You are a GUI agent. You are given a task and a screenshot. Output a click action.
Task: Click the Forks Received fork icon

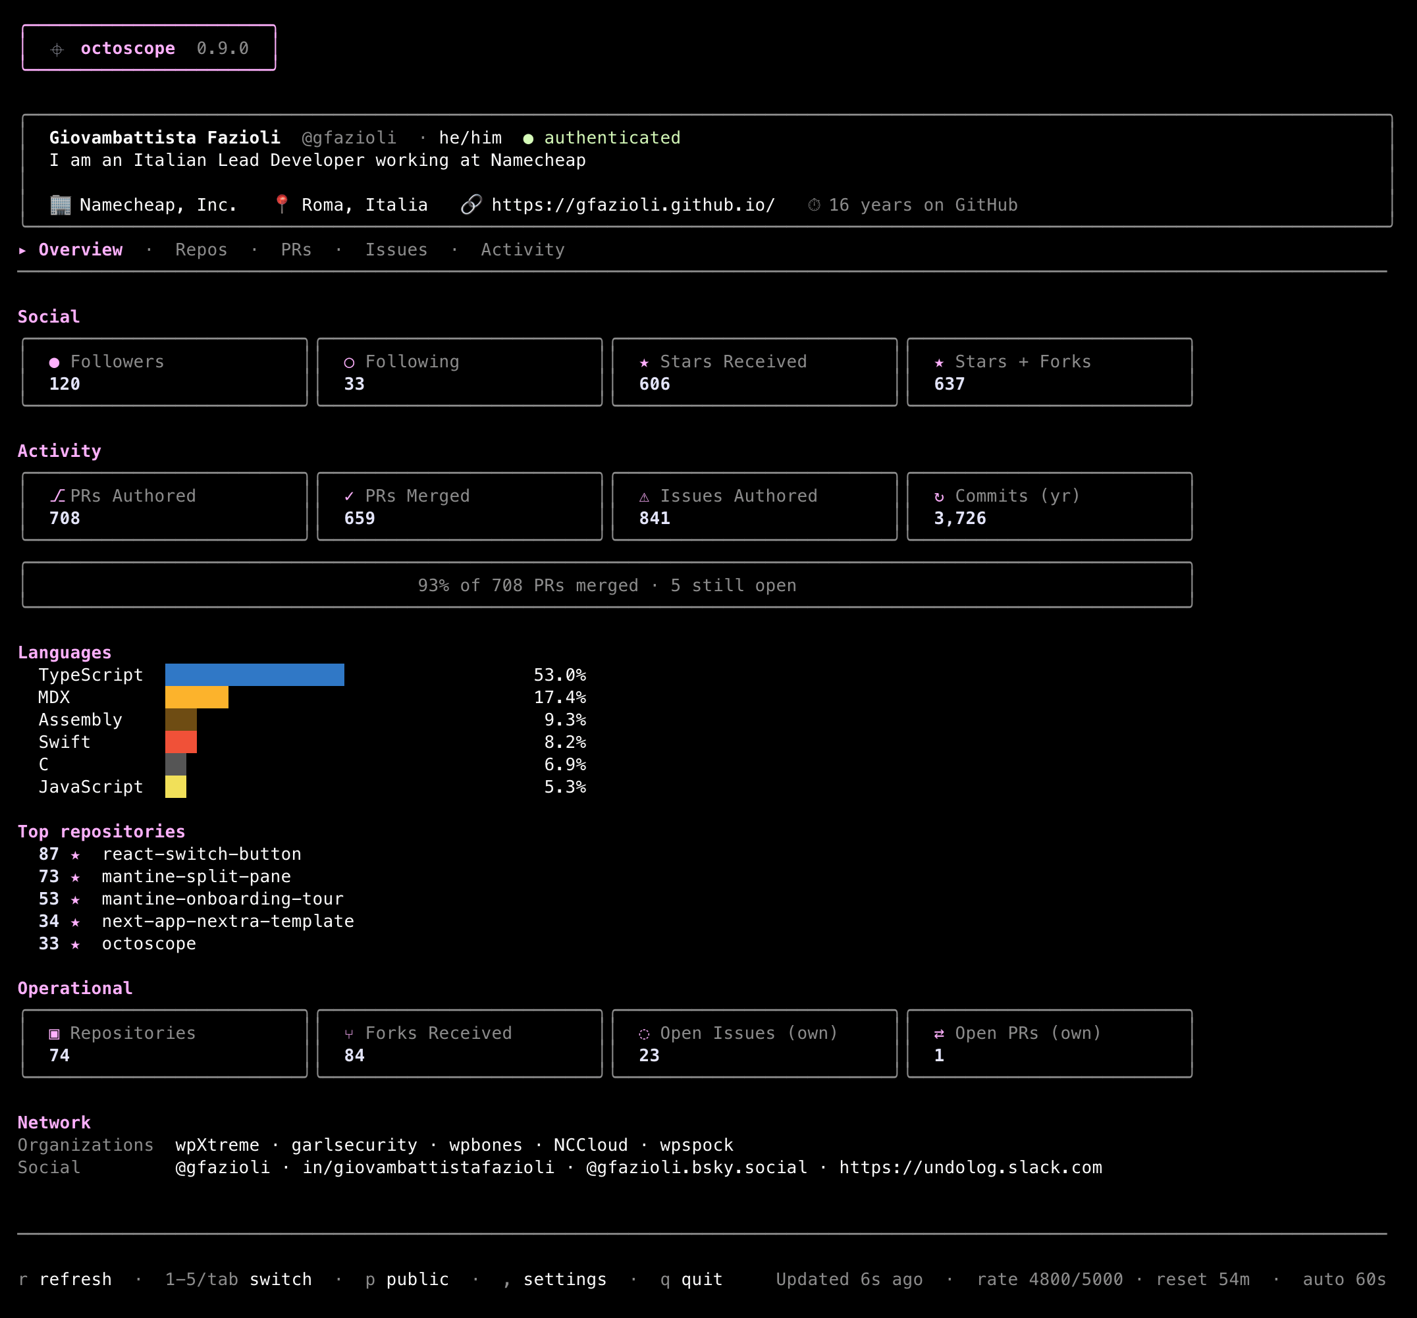[x=349, y=1034]
